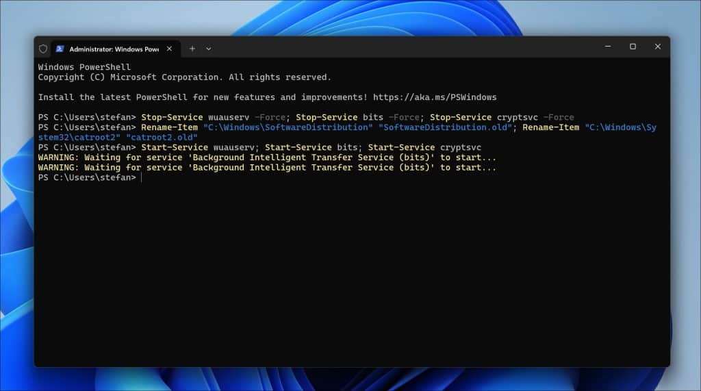
Task: Click the empty prompt at the cursor
Action: click(141, 177)
